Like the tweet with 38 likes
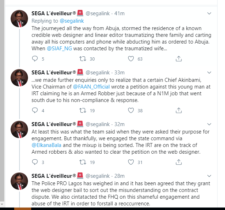The width and height of the screenshot is (225, 210). [x=131, y=110]
